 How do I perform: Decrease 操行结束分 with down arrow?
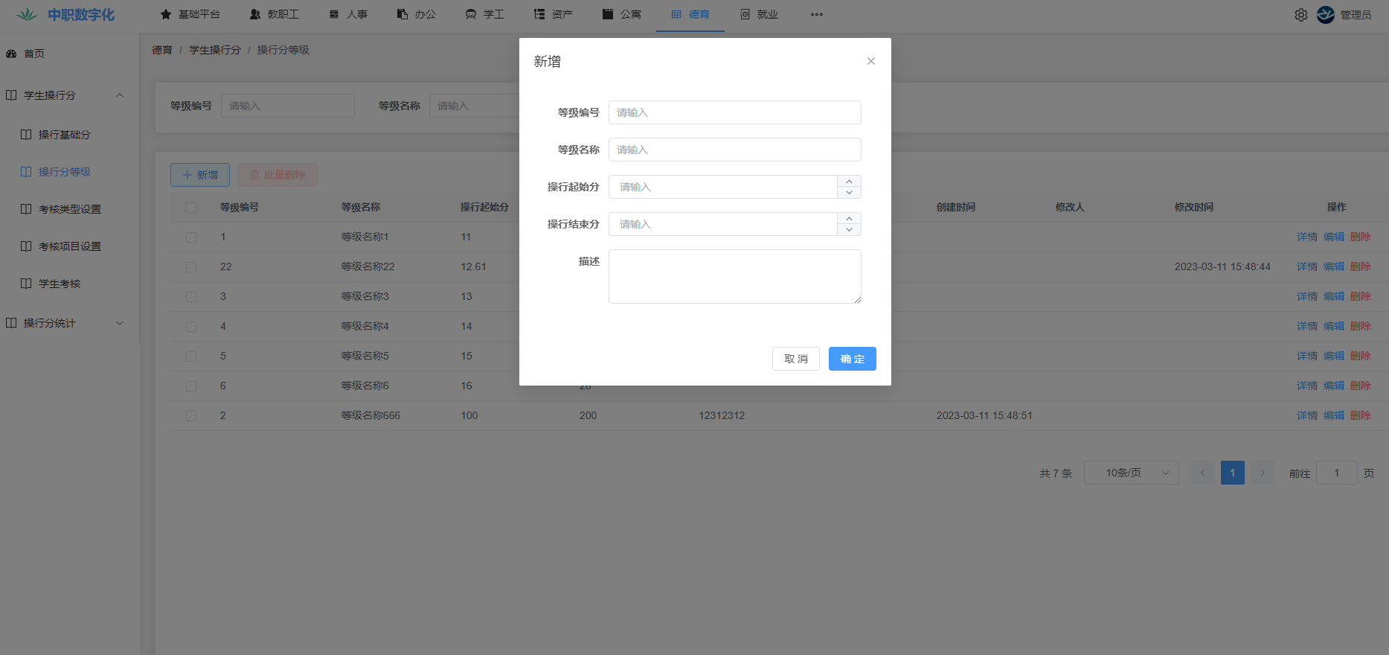(x=849, y=230)
